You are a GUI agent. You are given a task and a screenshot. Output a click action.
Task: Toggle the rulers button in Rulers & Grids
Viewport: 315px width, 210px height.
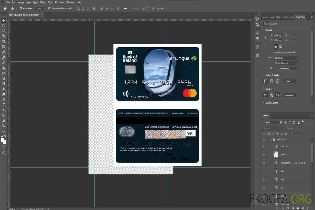(266, 81)
